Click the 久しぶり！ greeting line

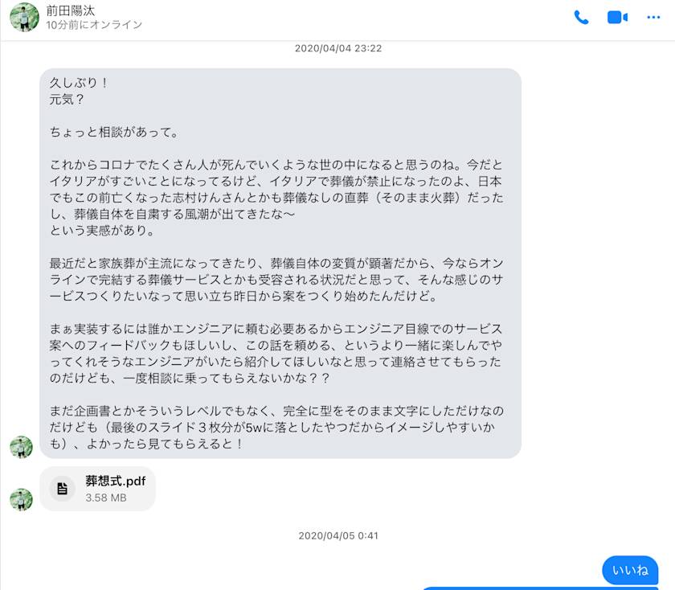[x=80, y=83]
